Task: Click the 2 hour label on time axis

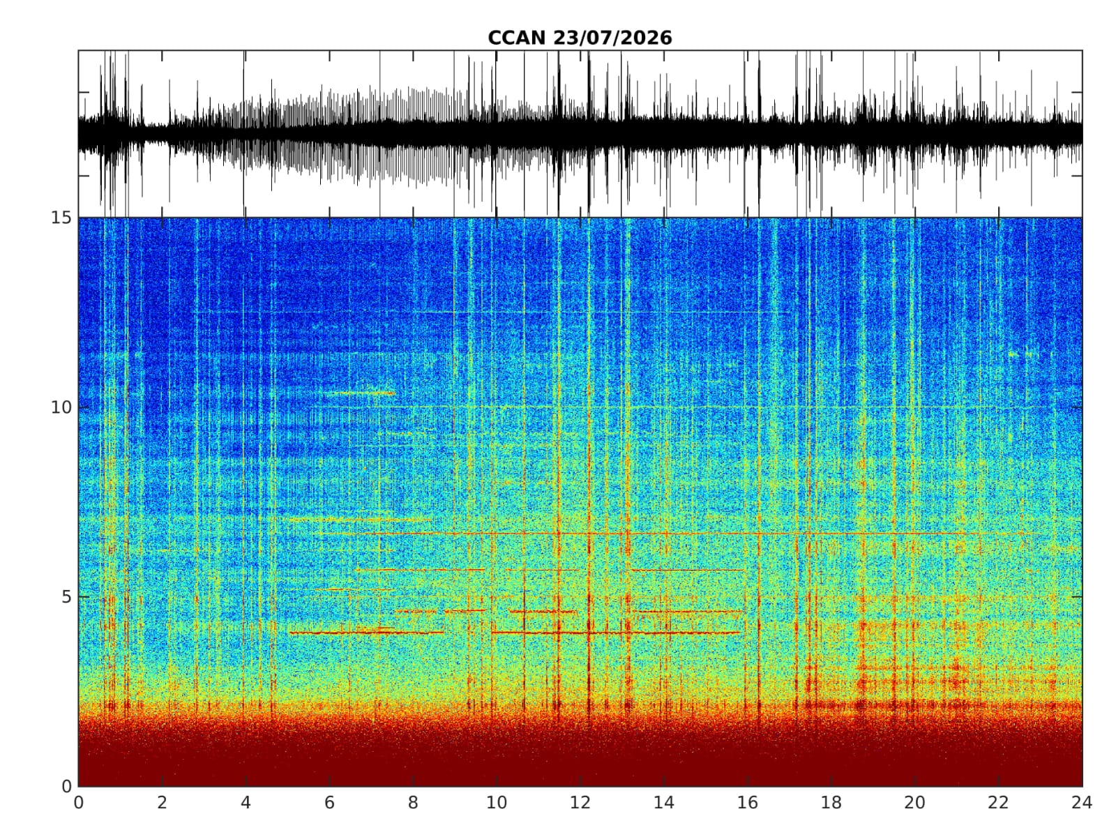Action: tap(162, 803)
